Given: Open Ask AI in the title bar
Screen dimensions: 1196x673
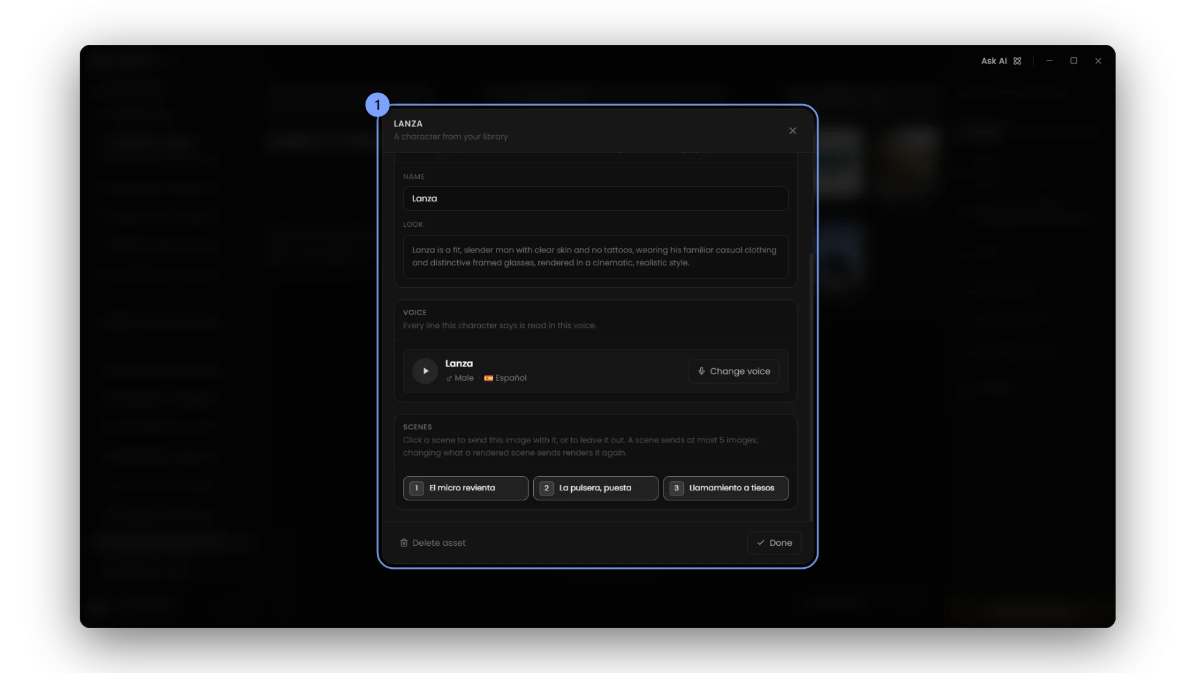Looking at the screenshot, I should (1001, 61).
